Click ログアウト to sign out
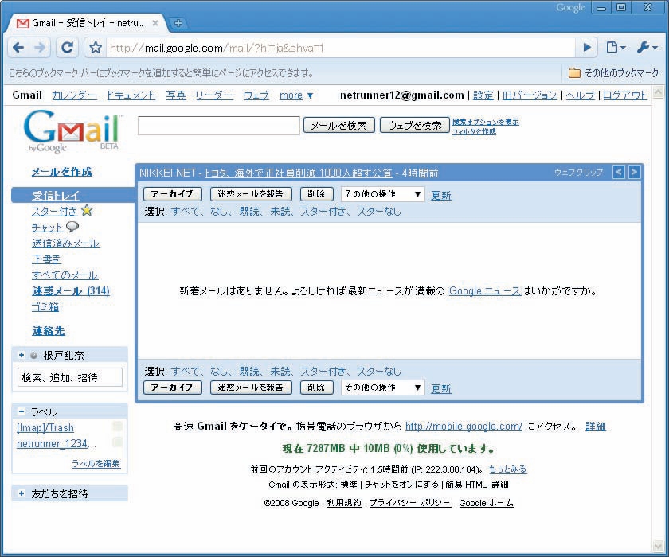This screenshot has width=669, height=557. pos(624,95)
